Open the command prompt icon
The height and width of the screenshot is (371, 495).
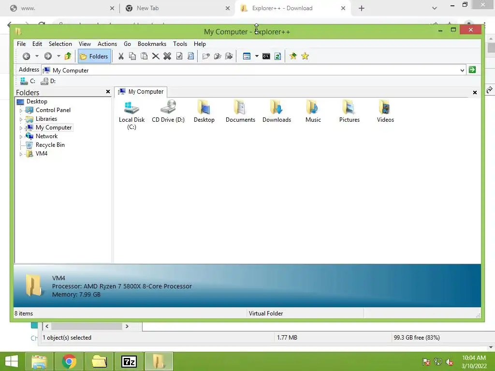266,56
